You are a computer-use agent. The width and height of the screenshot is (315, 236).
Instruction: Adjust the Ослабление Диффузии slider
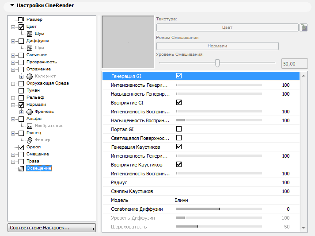[219, 209]
